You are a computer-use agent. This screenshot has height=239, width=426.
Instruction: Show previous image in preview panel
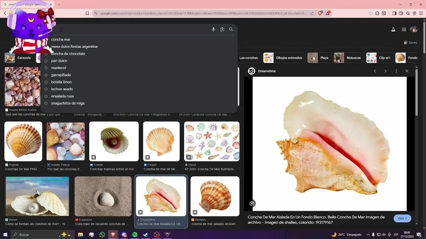pos(375,71)
